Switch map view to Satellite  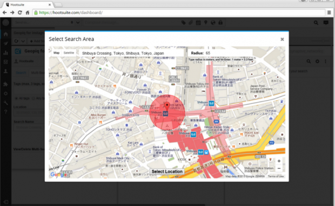point(69,53)
